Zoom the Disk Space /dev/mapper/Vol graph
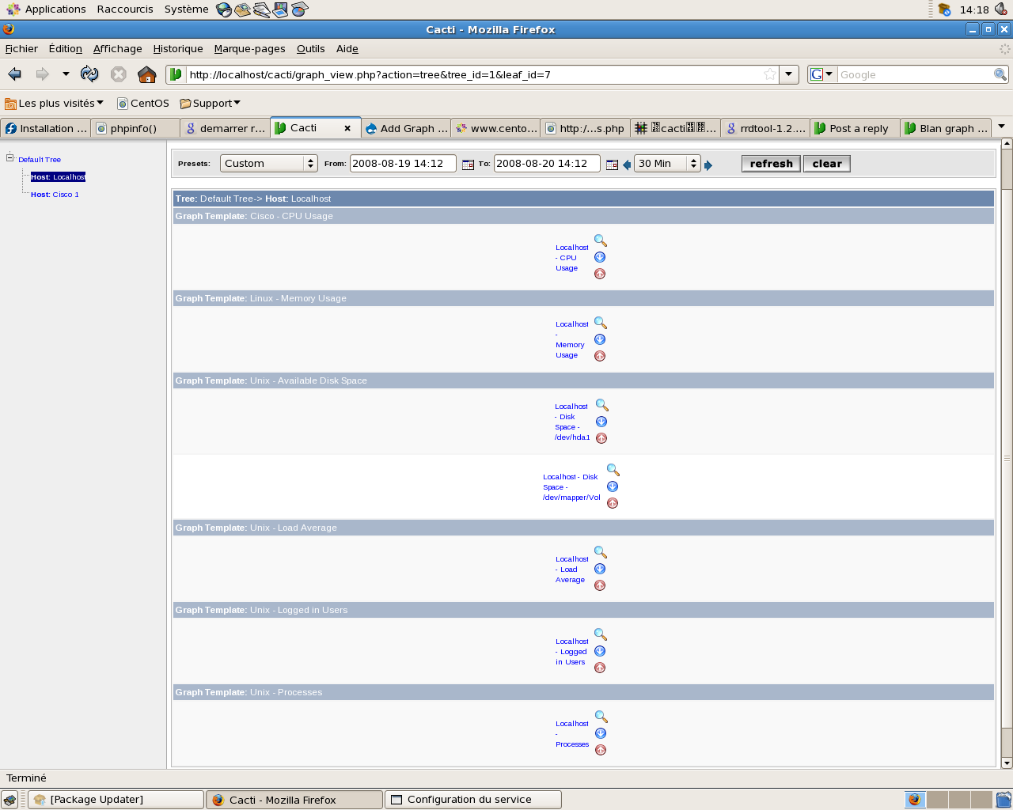This screenshot has height=810, width=1013. click(613, 470)
